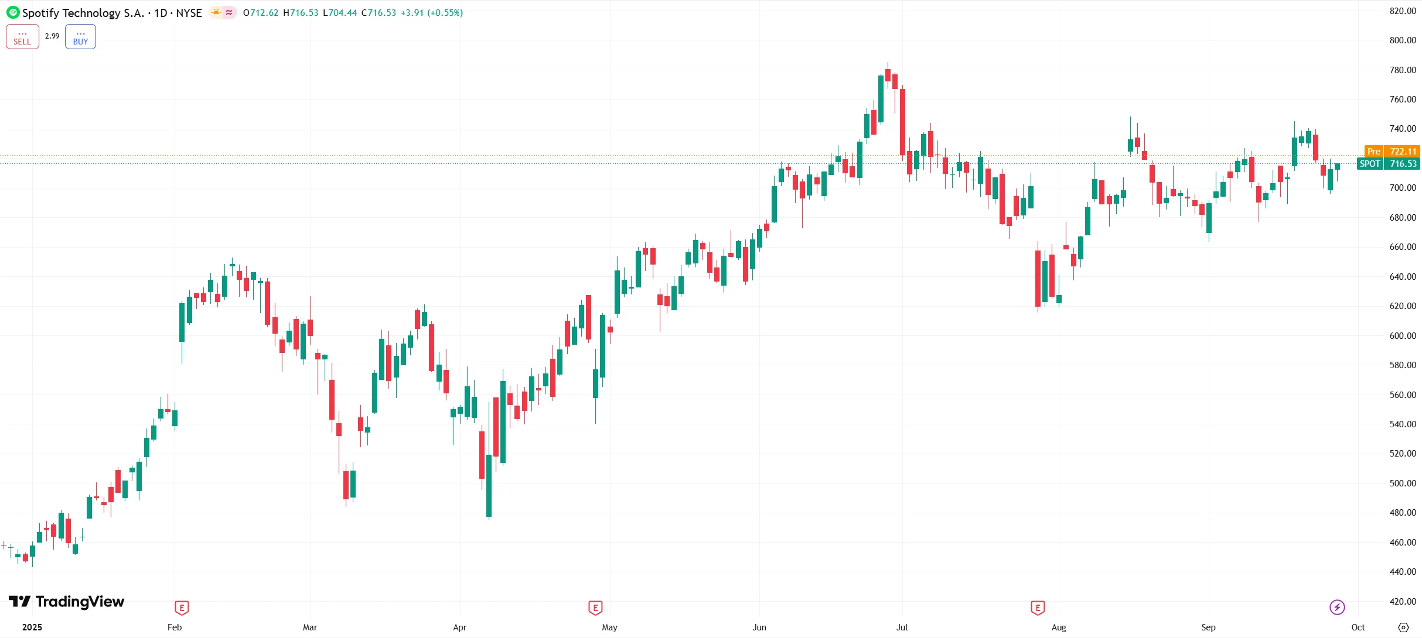This screenshot has height=638, width=1422.
Task: Click the green SPOT 716.53 price label
Action: coord(1389,164)
